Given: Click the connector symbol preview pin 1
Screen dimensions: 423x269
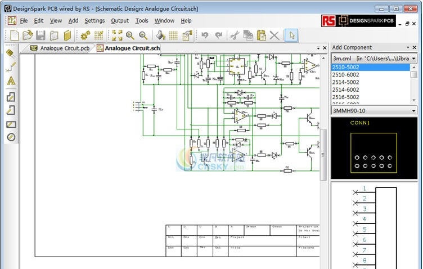Looking at the screenshot, I should click(364, 189).
